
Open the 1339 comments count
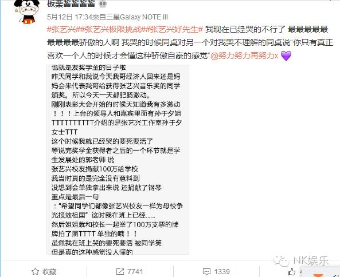(x=222, y=272)
